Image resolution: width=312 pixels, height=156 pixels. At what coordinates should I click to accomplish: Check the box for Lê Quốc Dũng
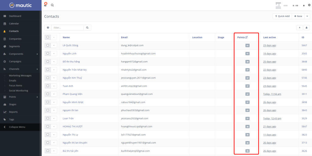[48, 45]
